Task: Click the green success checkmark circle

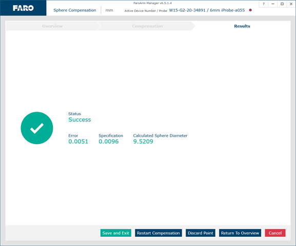Action: pos(37,128)
